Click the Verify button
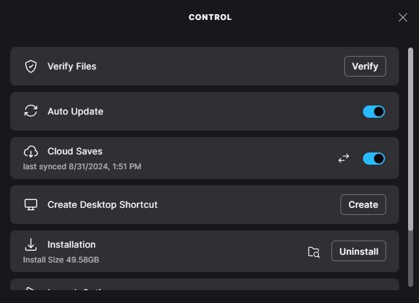 [x=365, y=66]
